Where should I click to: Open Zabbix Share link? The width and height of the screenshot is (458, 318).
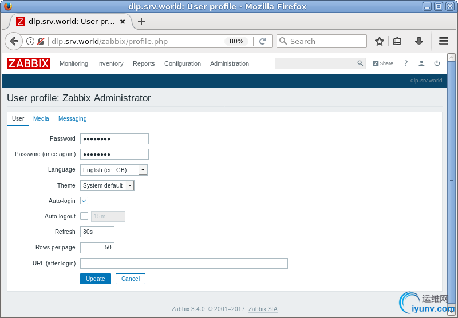coord(383,63)
